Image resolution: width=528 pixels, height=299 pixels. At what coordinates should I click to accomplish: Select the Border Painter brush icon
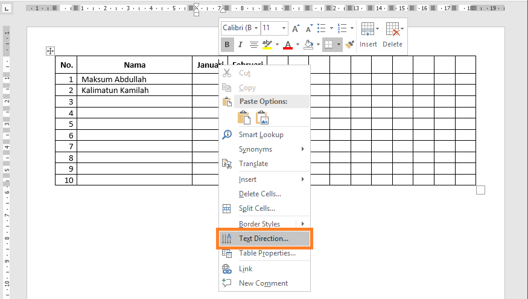tap(350, 45)
